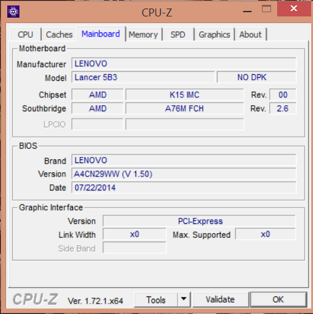Close the CPU-Z window
Image resolution: width=313 pixels, height=314 pixels.
(294, 9)
